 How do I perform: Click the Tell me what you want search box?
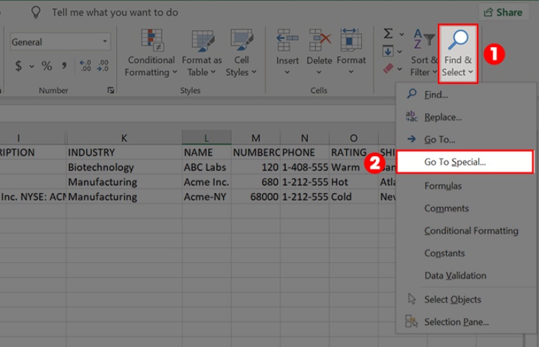tap(115, 12)
